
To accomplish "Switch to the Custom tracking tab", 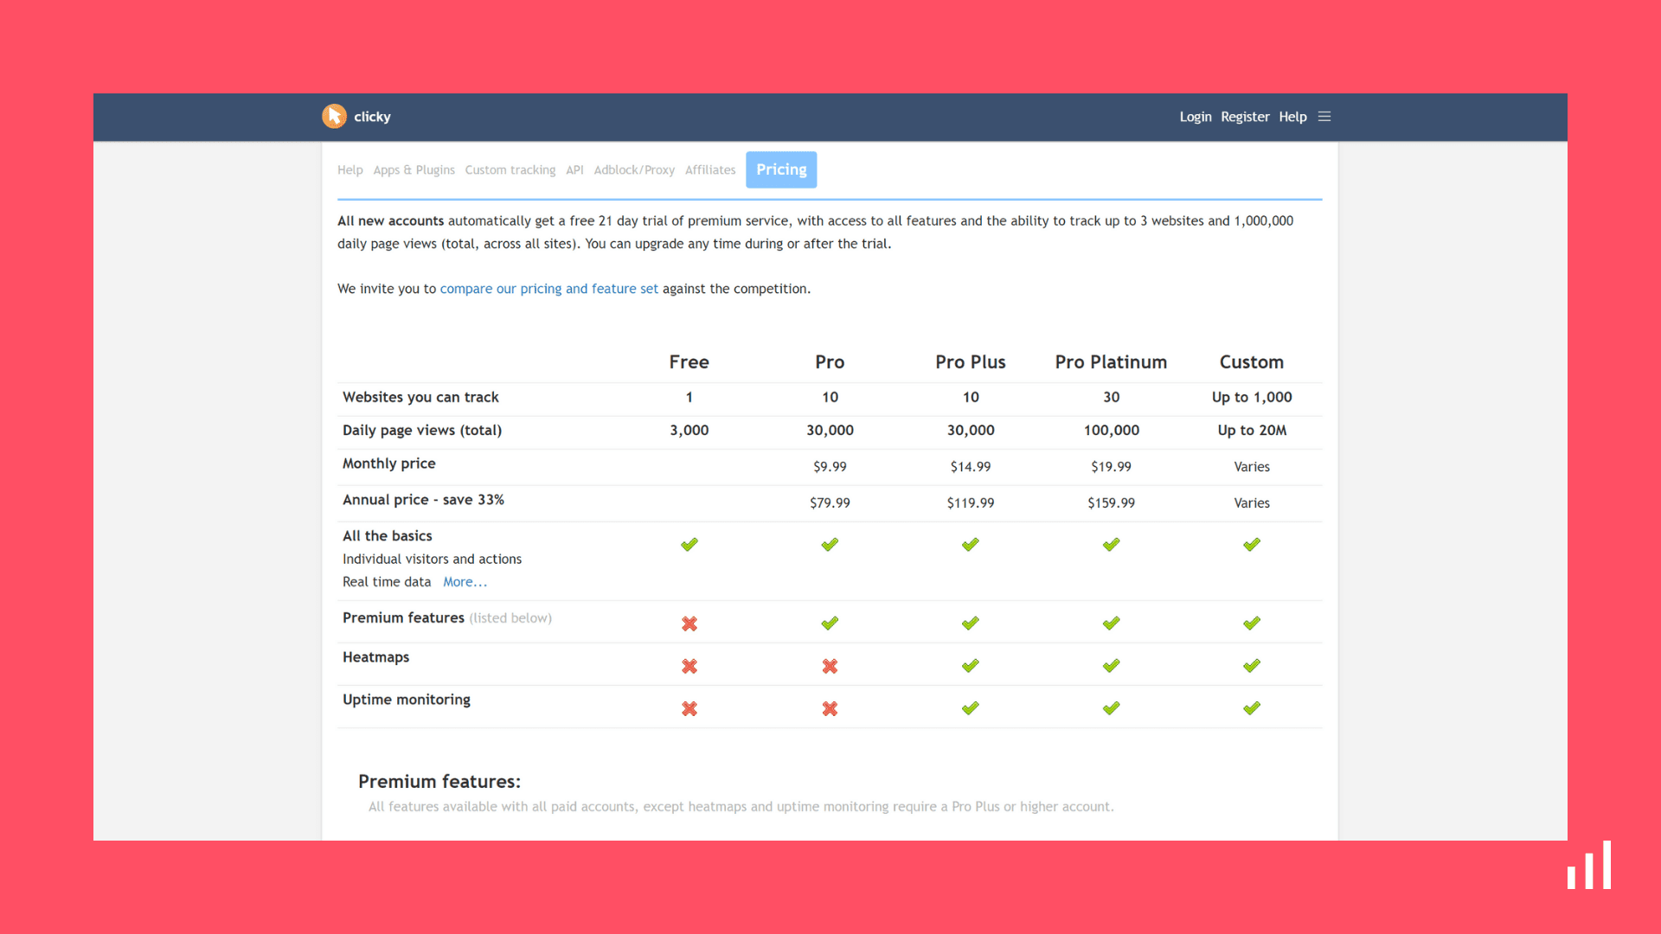I will 510,170.
